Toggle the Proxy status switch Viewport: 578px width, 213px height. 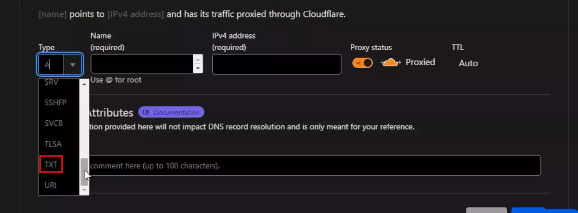pos(362,63)
